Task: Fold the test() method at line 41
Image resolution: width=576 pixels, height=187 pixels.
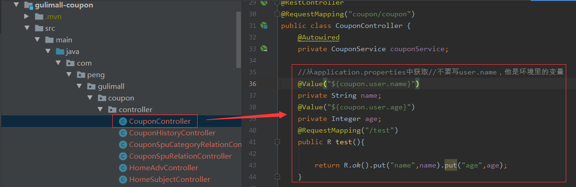Action: (x=277, y=142)
